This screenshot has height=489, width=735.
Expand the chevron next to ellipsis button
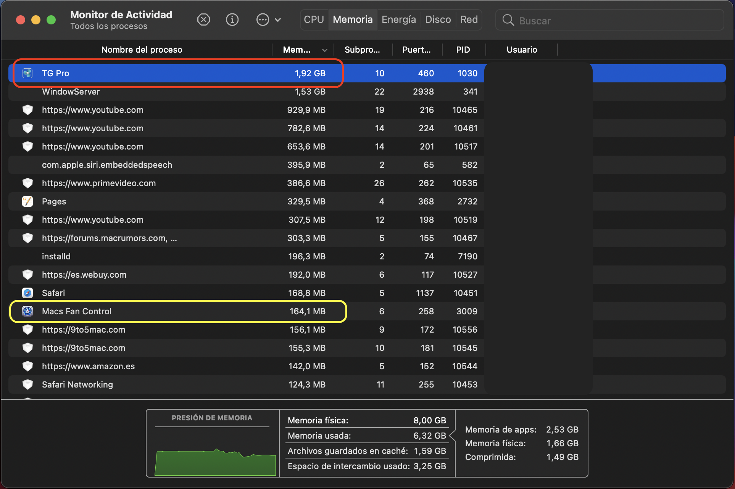(x=278, y=20)
